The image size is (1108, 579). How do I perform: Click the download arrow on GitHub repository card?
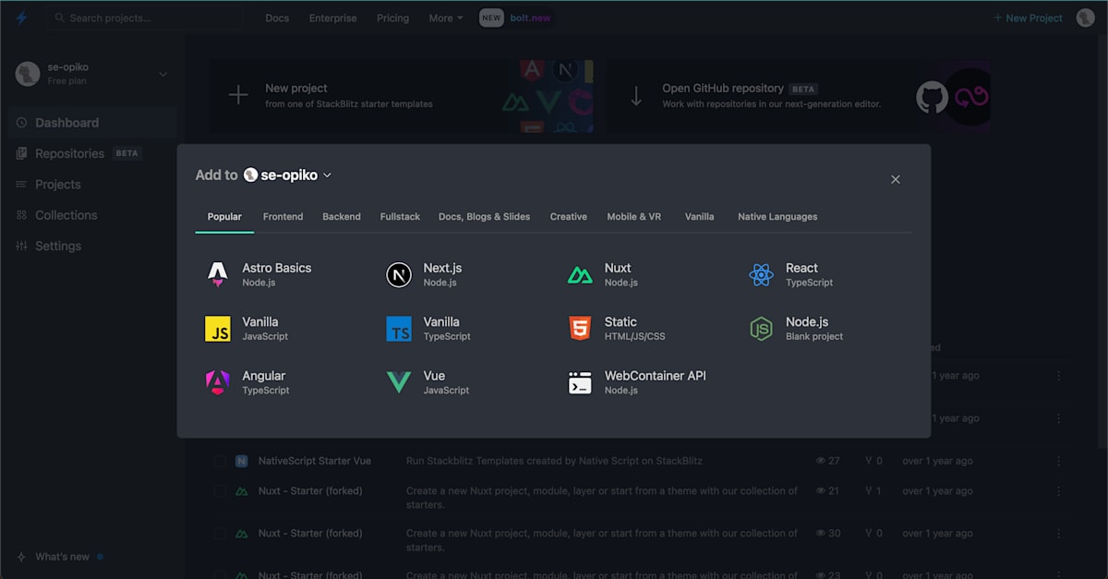pyautogui.click(x=636, y=96)
